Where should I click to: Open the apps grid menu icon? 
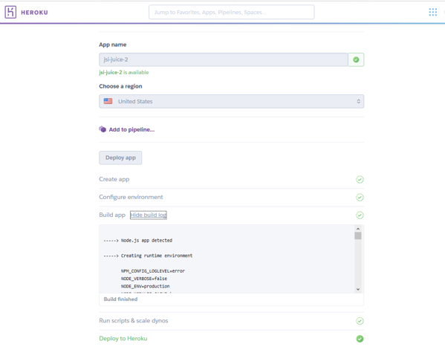[x=433, y=12]
